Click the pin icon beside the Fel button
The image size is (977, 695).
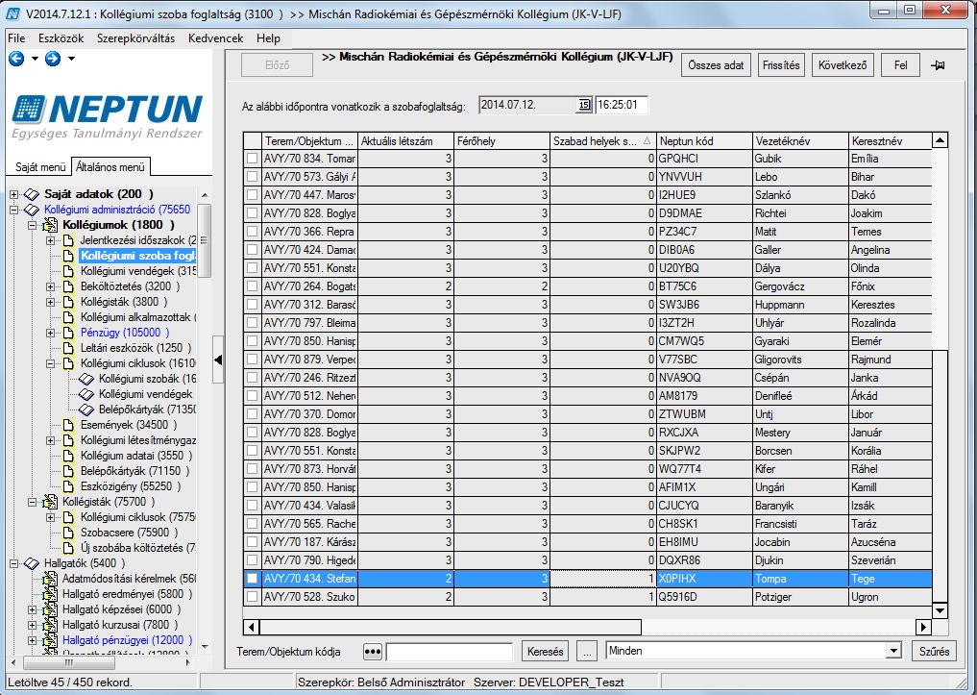click(x=938, y=64)
